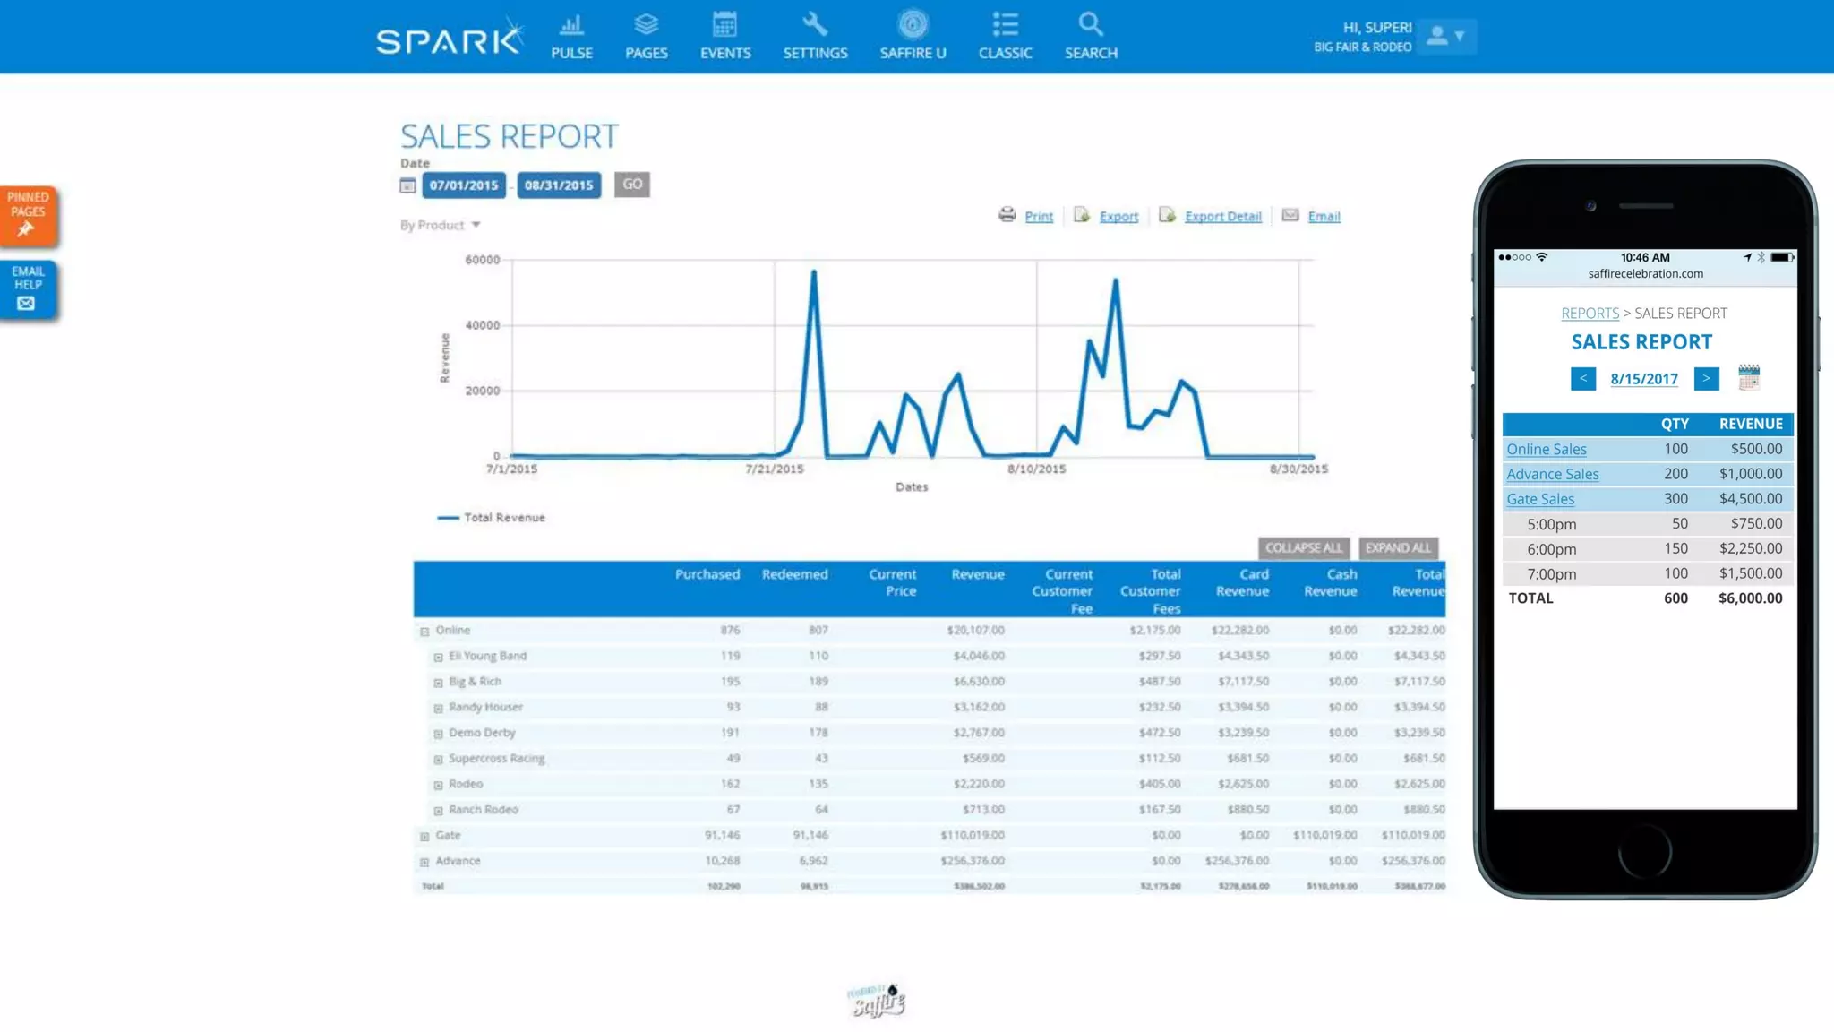Screen dimensions: 1834x1032
Task: Open Pinned Pages side tab
Action: pos(28,215)
